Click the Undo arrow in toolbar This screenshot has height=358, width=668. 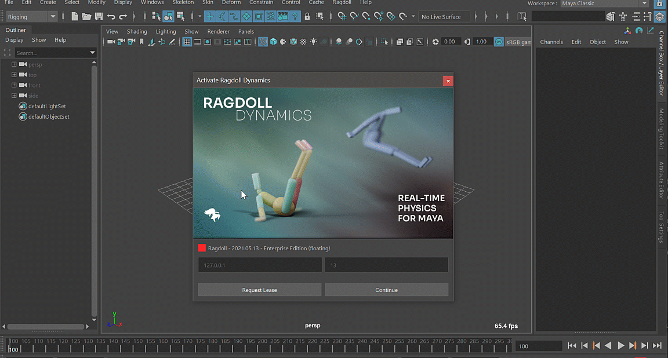click(x=111, y=17)
